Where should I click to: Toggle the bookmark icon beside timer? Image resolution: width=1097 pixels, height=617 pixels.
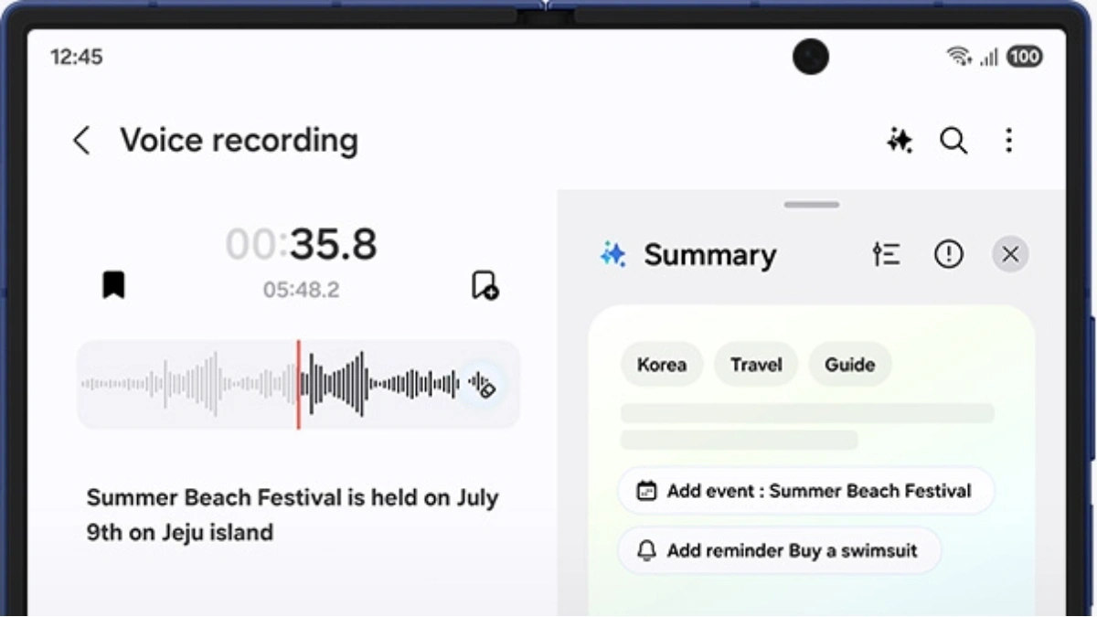[x=113, y=285]
